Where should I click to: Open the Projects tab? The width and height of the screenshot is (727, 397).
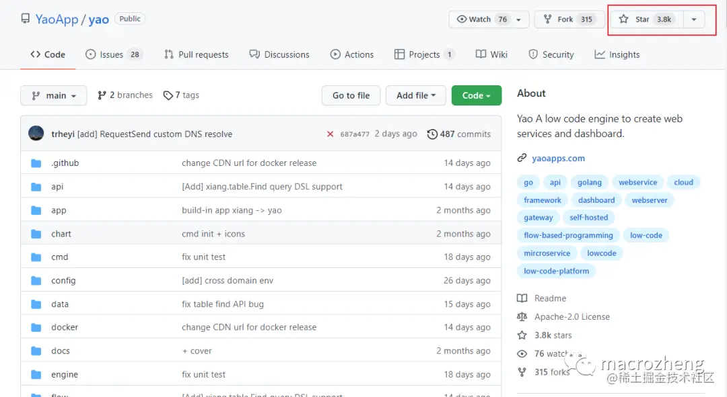424,54
